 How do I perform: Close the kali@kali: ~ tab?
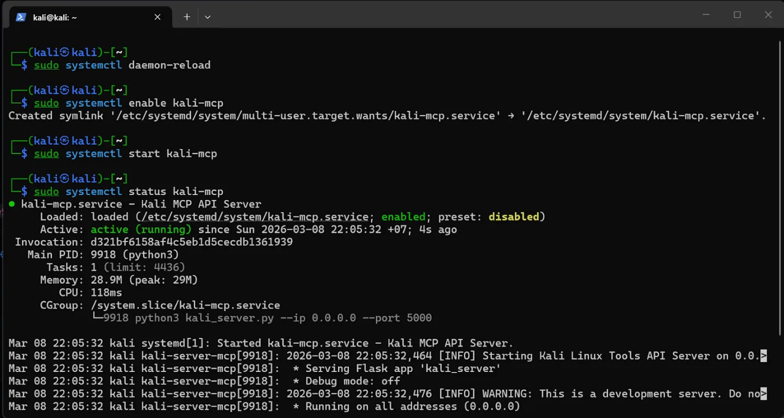point(157,17)
